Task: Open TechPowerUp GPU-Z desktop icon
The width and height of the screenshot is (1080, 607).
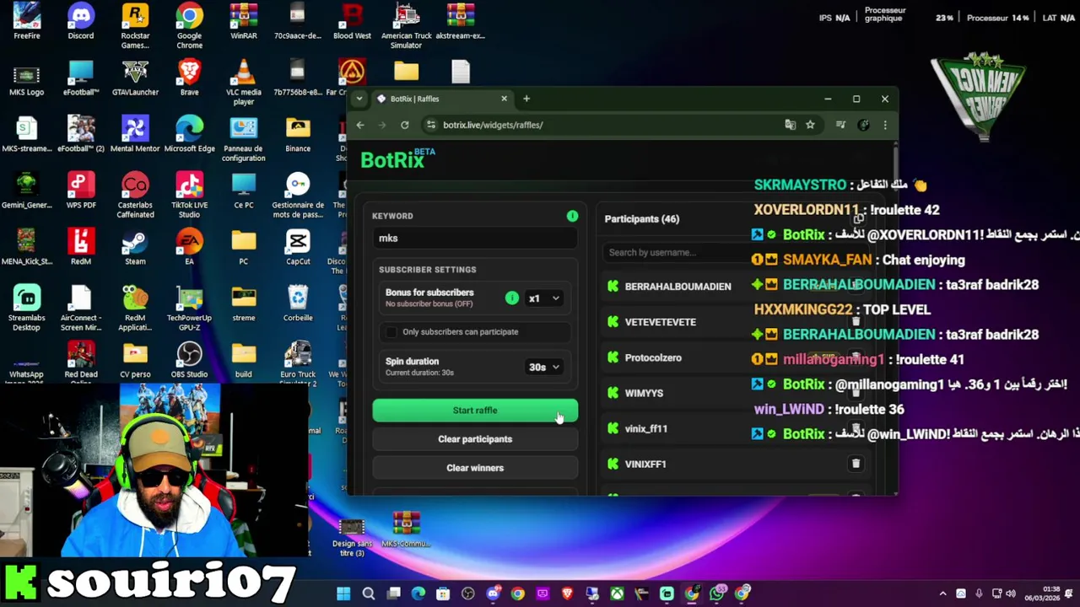Action: click(189, 309)
